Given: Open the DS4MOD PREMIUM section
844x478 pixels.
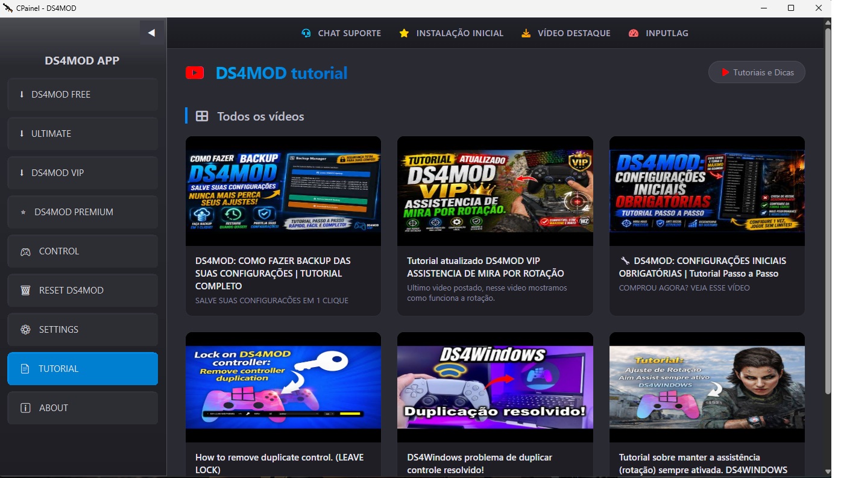Looking at the screenshot, I should [83, 212].
